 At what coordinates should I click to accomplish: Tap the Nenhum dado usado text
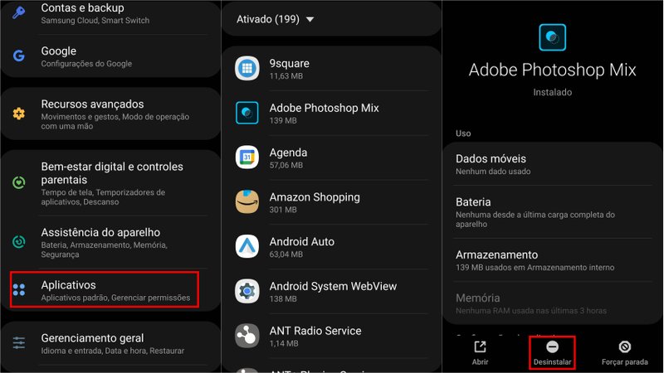(493, 172)
